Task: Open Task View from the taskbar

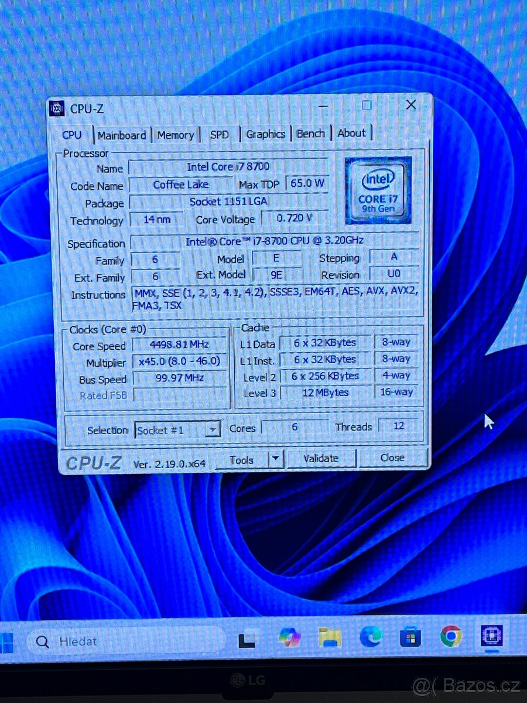Action: [248, 639]
